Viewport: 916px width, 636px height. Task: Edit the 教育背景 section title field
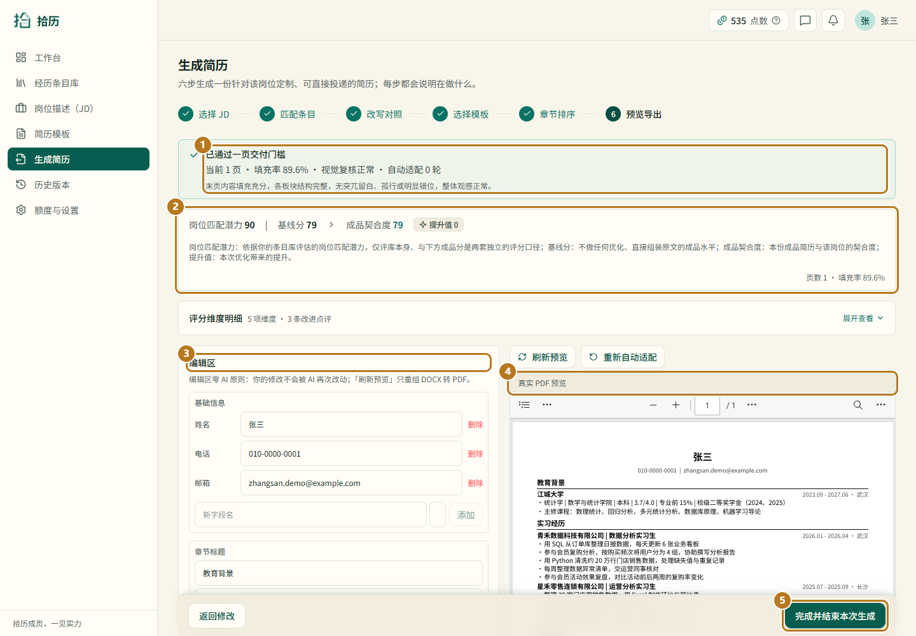click(338, 573)
